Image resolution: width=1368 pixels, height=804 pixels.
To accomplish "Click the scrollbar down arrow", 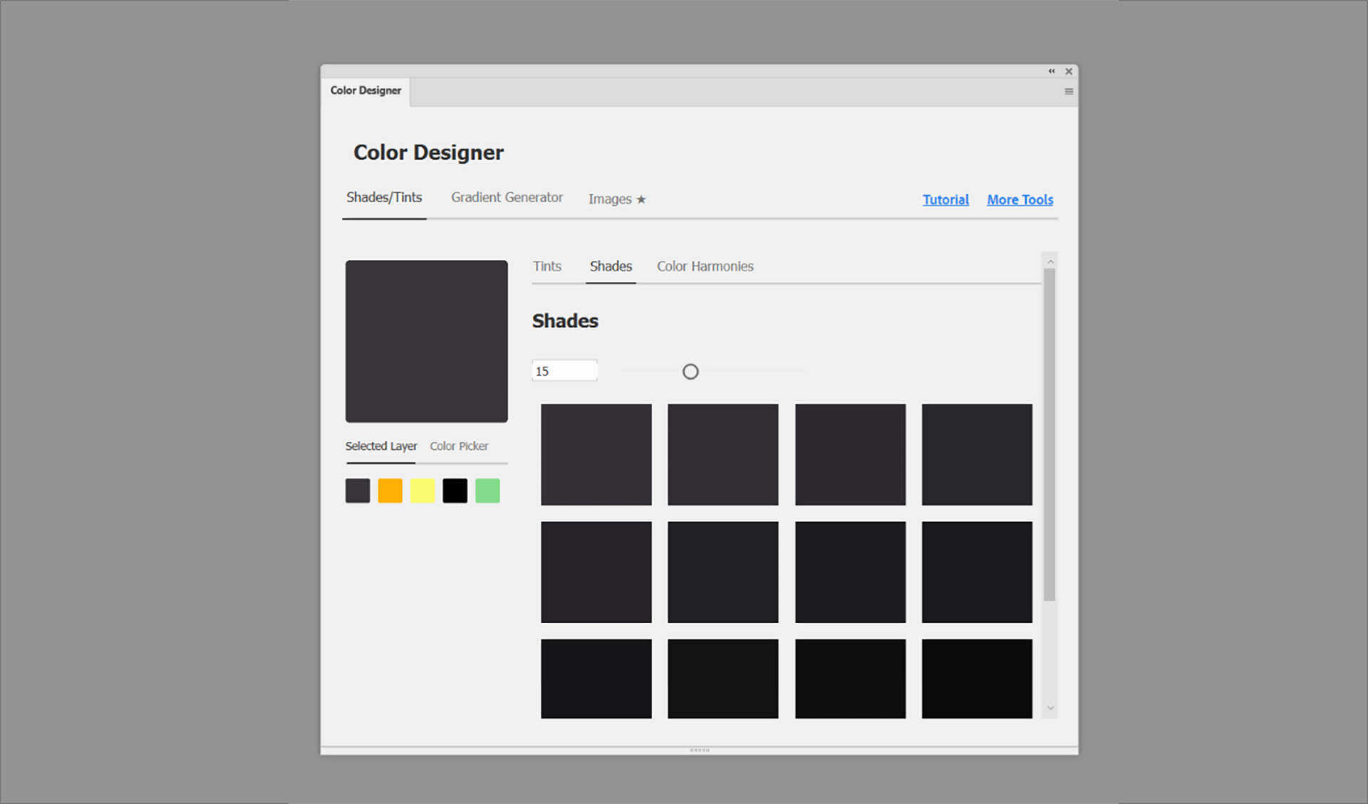I will pyautogui.click(x=1050, y=708).
